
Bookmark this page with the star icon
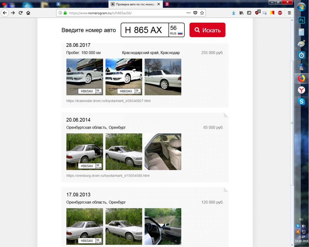[x=202, y=13]
